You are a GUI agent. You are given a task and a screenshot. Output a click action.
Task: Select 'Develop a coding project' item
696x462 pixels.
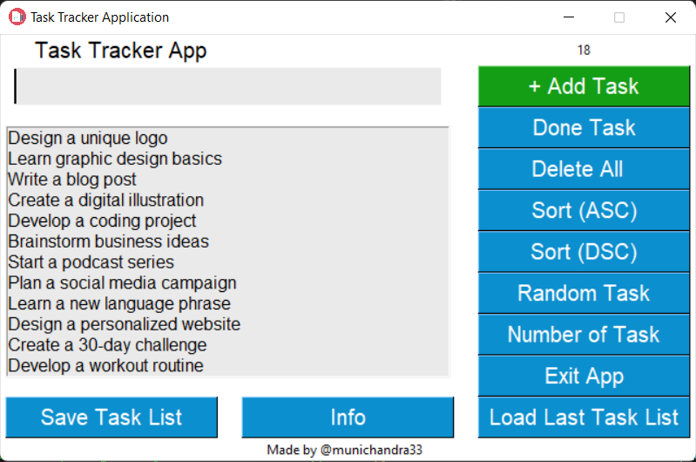click(103, 221)
